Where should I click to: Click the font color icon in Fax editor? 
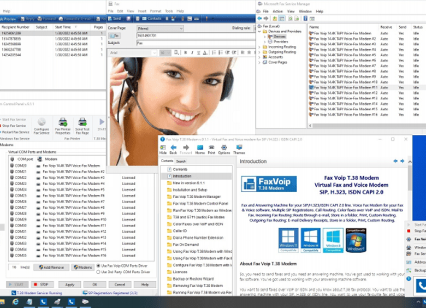click(x=205, y=52)
